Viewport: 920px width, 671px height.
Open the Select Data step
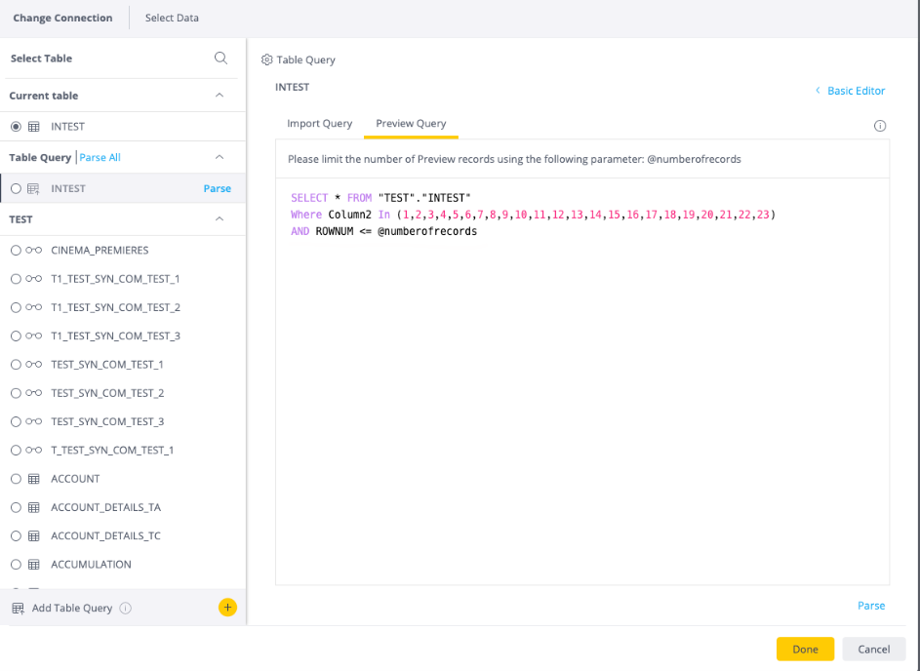pos(172,19)
